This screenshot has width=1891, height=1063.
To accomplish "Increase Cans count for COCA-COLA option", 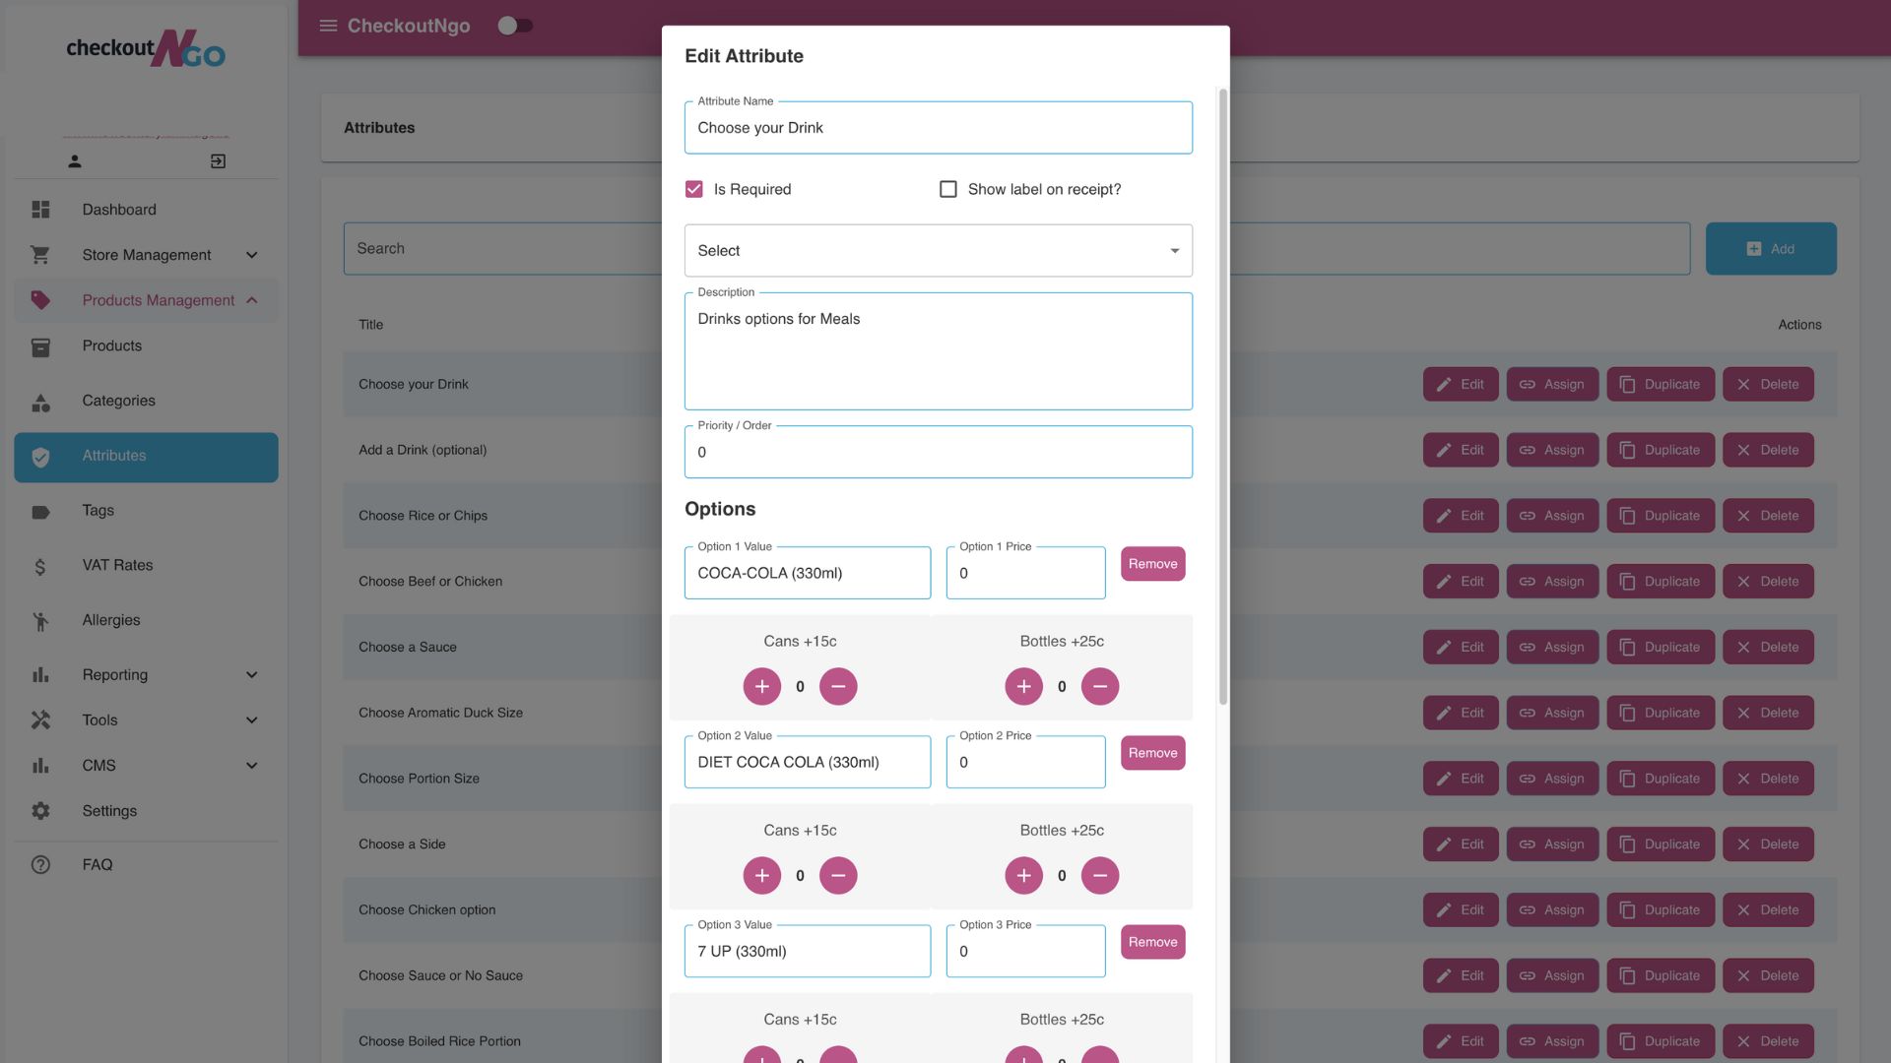I will click(x=761, y=686).
